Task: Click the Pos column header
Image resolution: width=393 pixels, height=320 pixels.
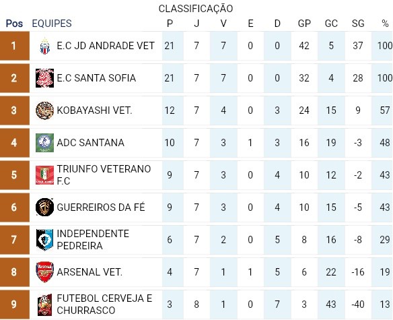Action: (x=14, y=24)
